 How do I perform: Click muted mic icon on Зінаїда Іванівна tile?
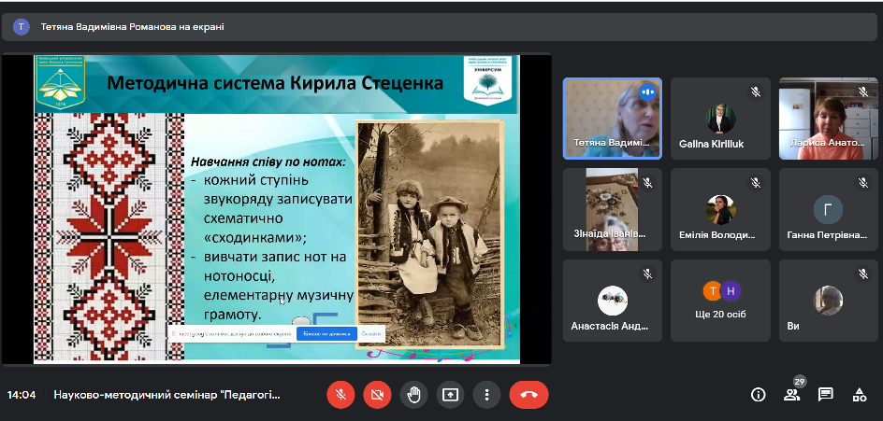click(x=647, y=183)
